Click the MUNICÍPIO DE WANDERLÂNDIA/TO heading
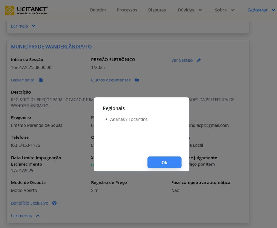 click(51, 47)
